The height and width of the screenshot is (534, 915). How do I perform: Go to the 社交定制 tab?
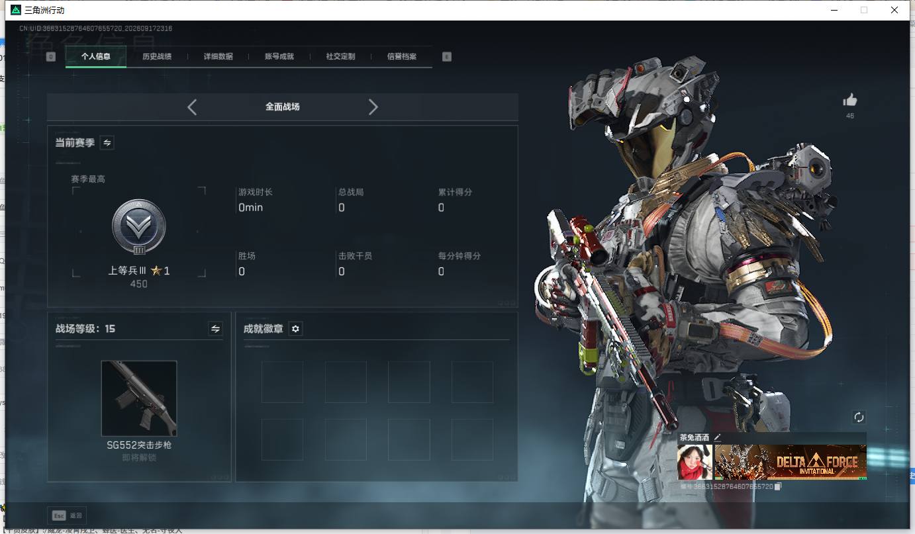tap(341, 56)
